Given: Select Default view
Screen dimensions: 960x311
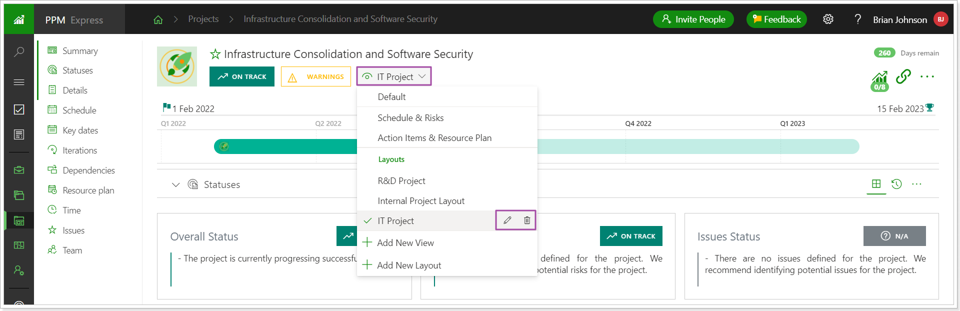Looking at the screenshot, I should pos(447,97).
